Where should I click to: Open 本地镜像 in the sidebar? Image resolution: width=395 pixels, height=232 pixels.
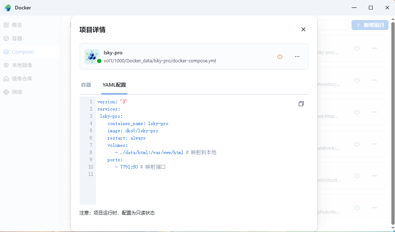22,65
